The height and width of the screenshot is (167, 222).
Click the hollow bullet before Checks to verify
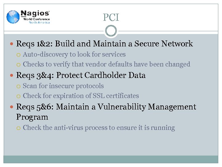coord(19,65)
